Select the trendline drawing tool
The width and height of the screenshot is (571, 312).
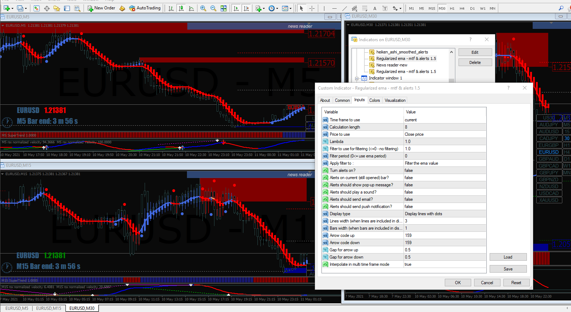coord(344,8)
